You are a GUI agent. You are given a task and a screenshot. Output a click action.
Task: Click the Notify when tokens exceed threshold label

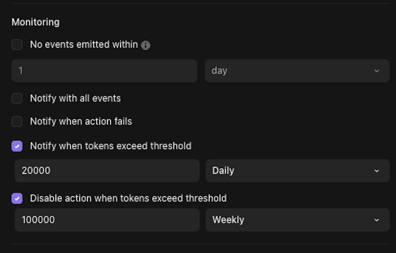(111, 146)
